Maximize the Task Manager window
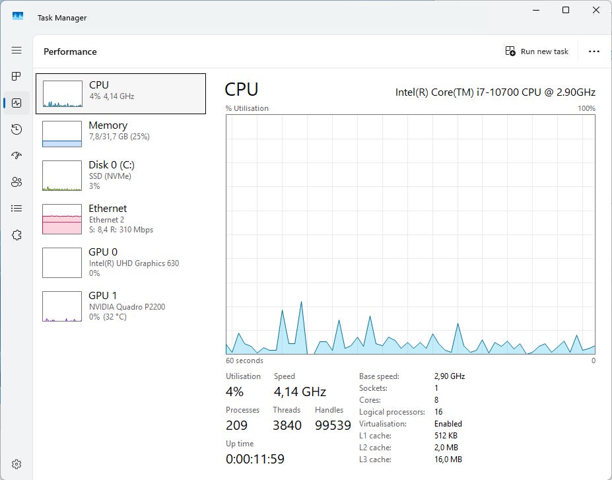 pyautogui.click(x=566, y=10)
